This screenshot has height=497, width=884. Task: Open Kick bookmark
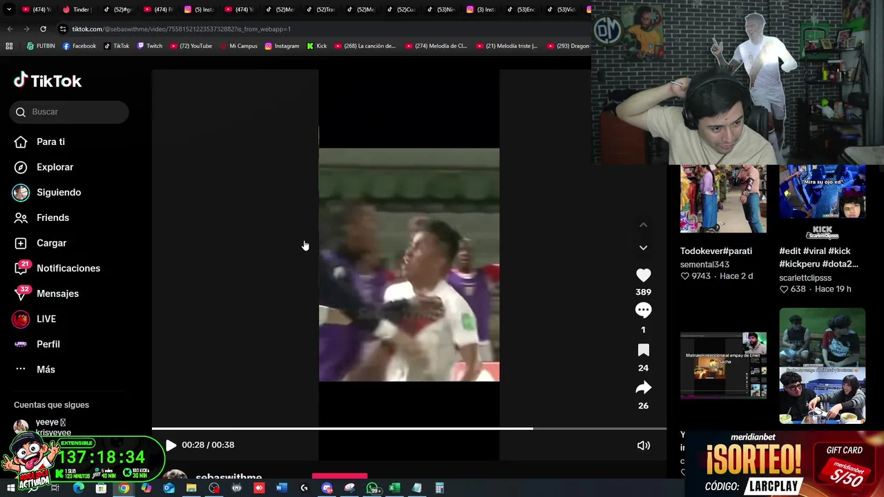tap(317, 46)
